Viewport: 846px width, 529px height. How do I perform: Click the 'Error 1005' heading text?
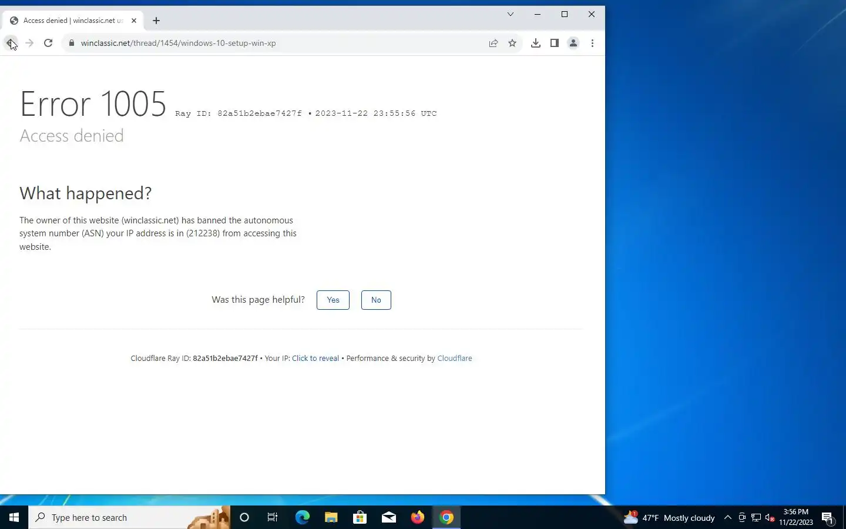93,104
